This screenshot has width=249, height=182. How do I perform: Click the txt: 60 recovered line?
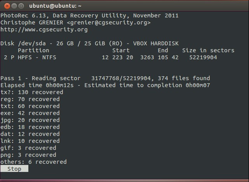pos(30,106)
